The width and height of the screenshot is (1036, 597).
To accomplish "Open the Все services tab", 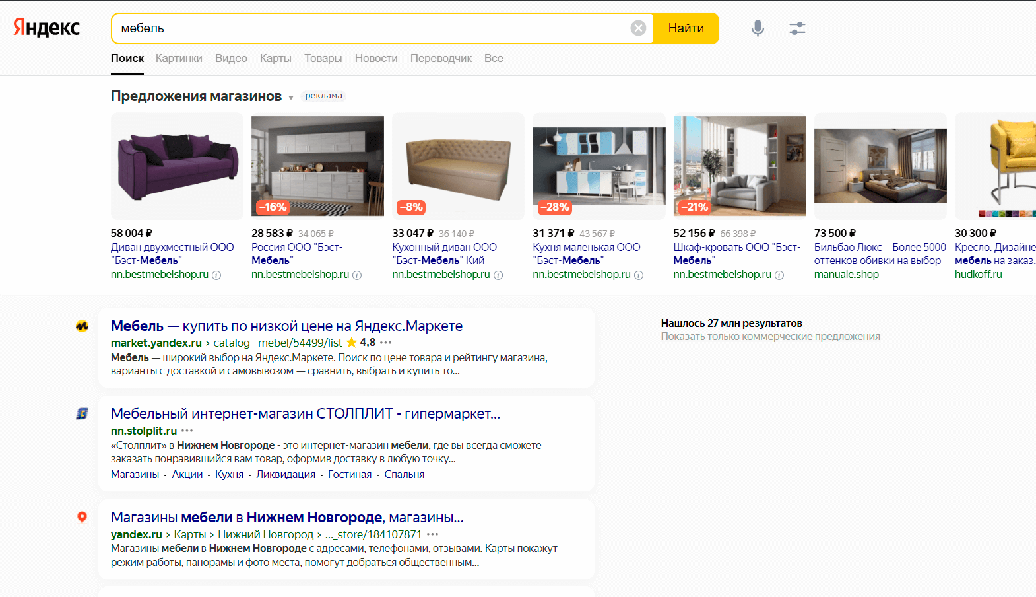I will pos(494,58).
